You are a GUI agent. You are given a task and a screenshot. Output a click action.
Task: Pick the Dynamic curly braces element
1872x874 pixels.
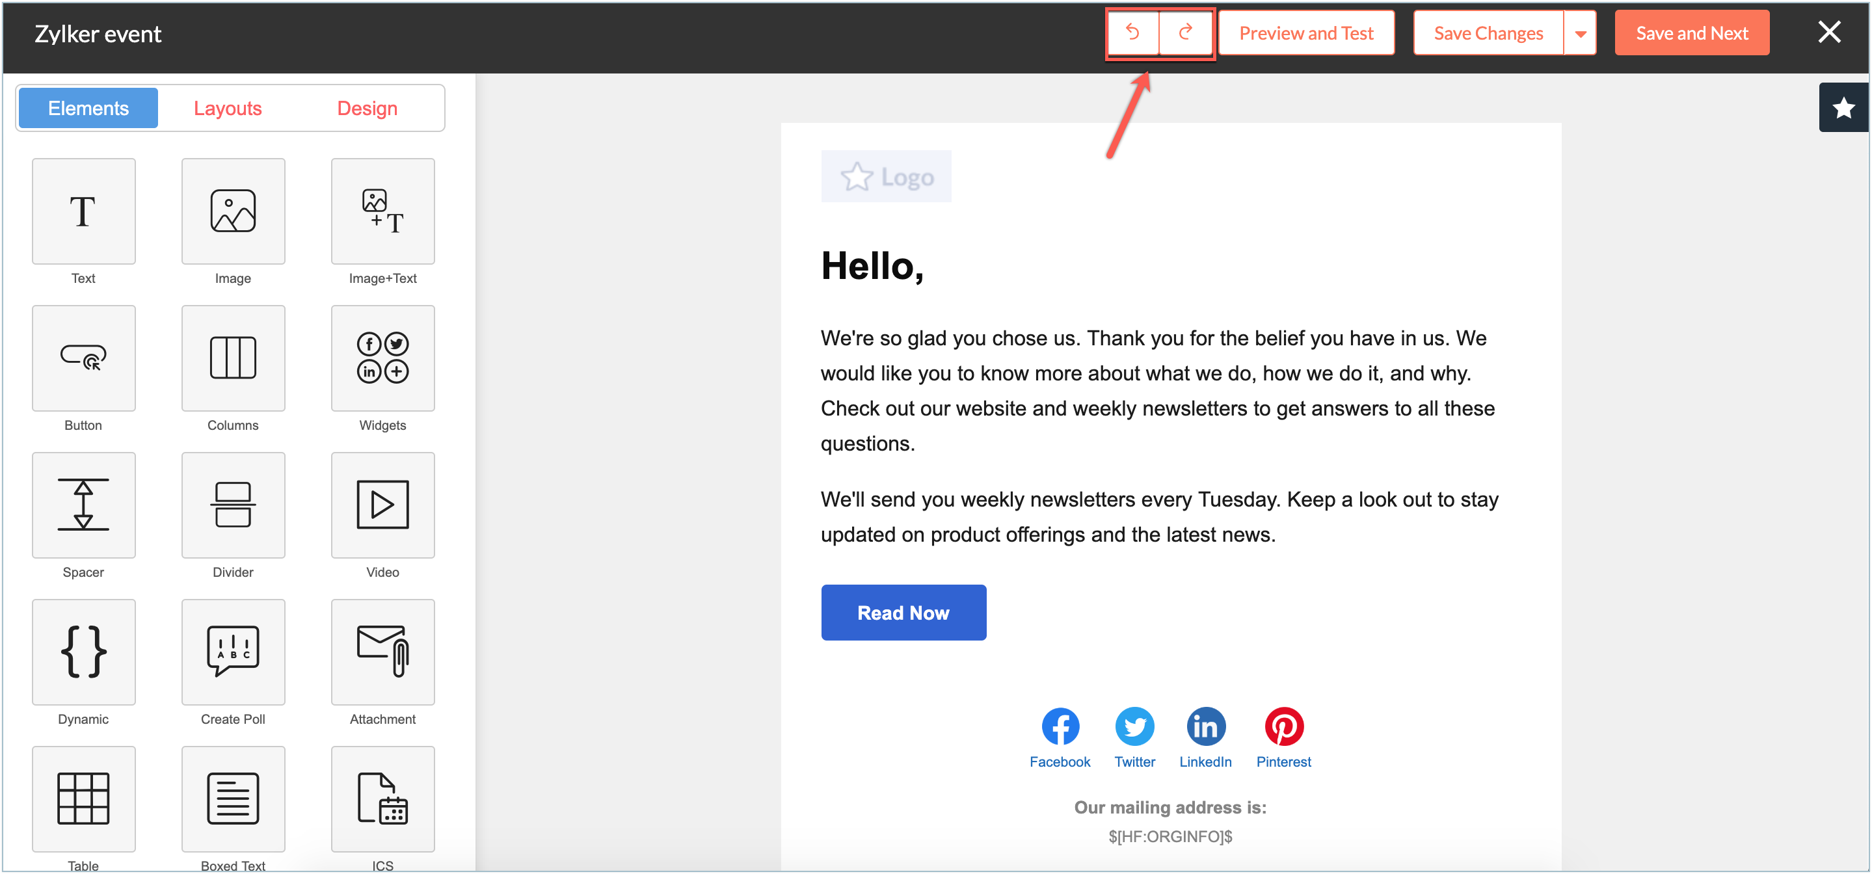83,652
